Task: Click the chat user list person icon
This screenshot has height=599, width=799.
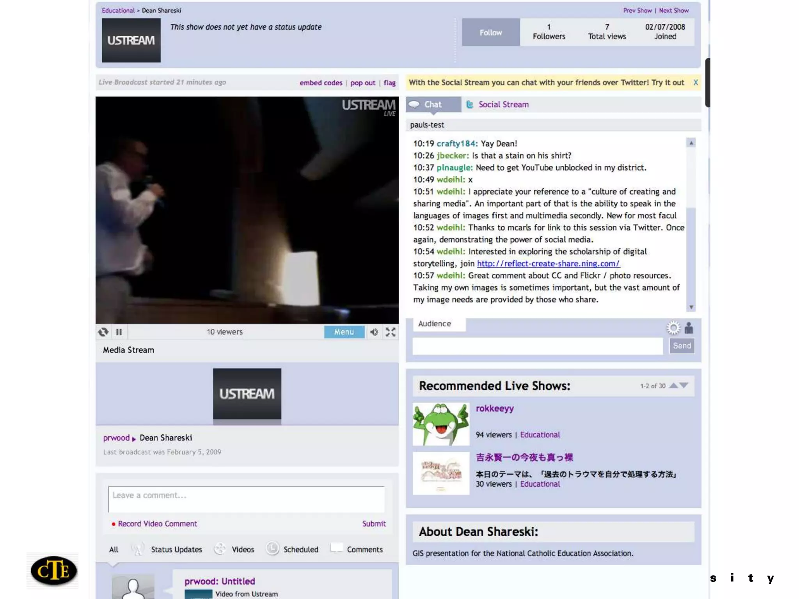Action: [x=689, y=328]
